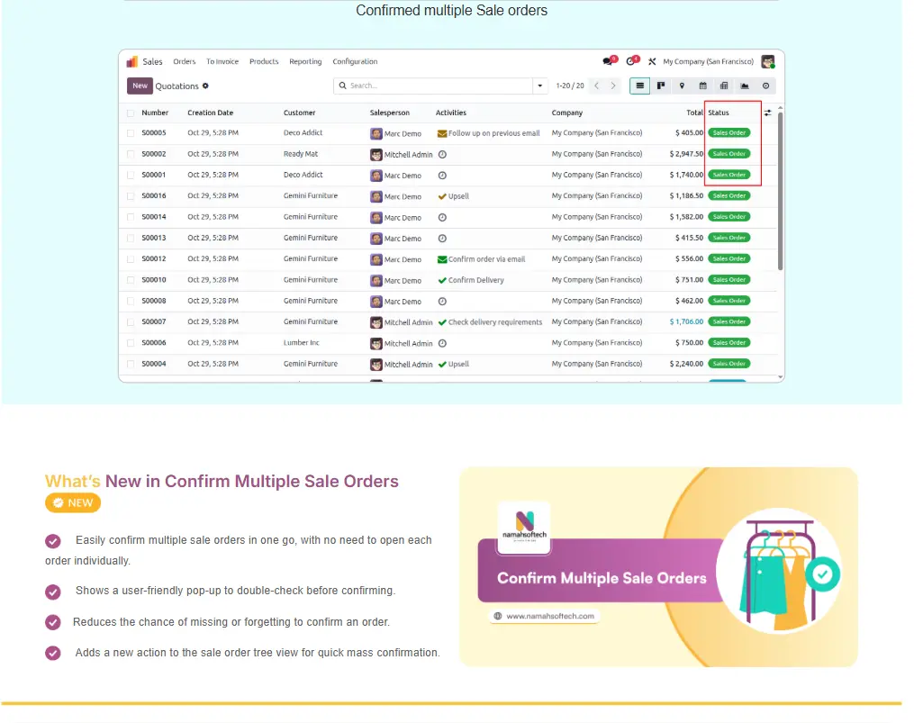Check the select-all header checkbox
Screen dimensions: 914x723
(131, 113)
